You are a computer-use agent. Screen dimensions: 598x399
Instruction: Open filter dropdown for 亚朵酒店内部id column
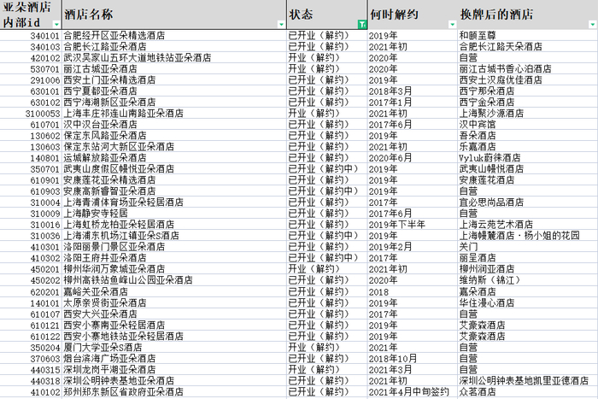coord(56,25)
